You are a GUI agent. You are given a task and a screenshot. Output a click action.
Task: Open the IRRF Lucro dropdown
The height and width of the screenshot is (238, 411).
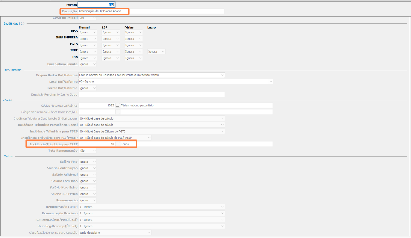(x=157, y=52)
